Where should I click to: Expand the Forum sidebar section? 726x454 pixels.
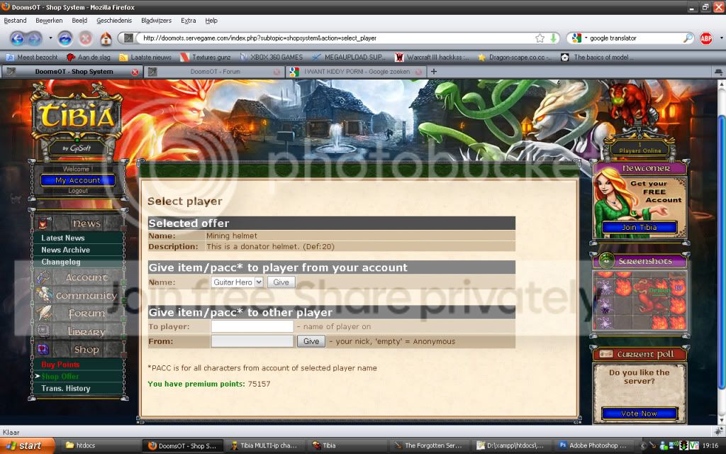(79, 313)
